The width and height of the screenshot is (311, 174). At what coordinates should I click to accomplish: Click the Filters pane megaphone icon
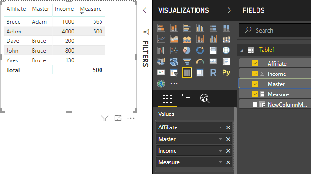pyautogui.click(x=146, y=32)
